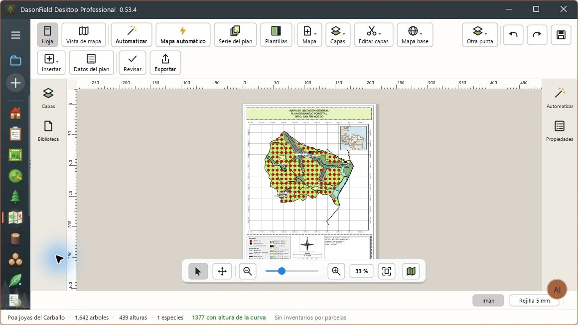Expand the Mapa base dropdown
This screenshot has width=578, height=325.
415,35
